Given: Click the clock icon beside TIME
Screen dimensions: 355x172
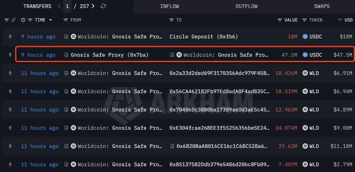Looking at the screenshot, I should click(23, 20).
